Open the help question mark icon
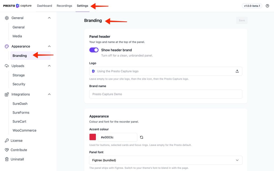 [267, 6]
